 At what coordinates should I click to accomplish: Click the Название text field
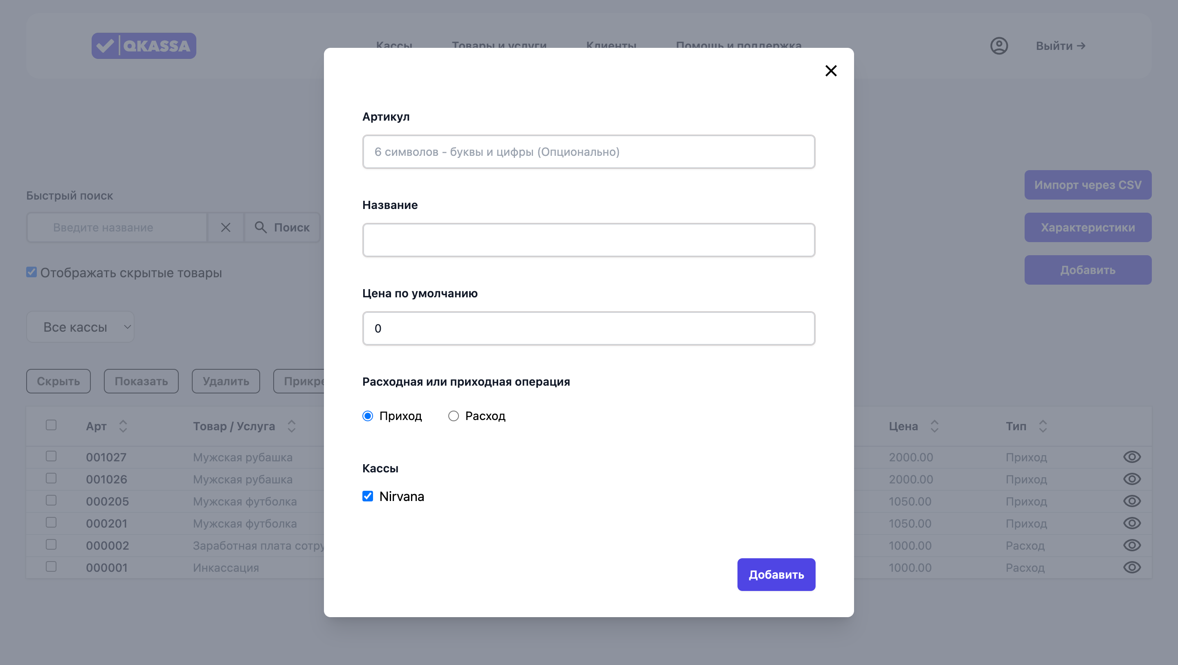coord(589,240)
